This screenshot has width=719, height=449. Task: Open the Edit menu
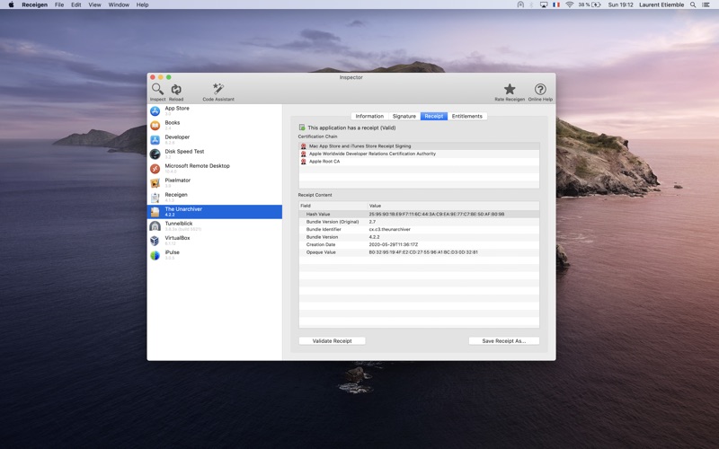click(76, 4)
